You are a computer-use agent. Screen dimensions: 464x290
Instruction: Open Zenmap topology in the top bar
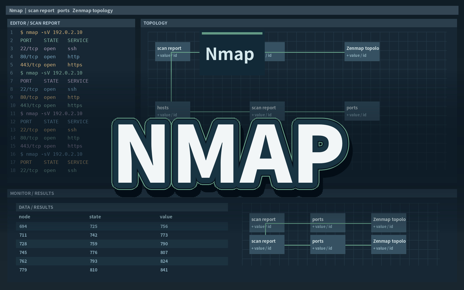click(93, 10)
